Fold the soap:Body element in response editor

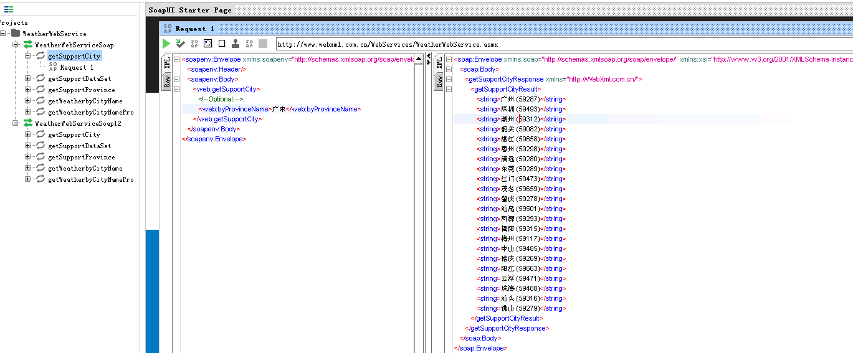pyautogui.click(x=449, y=70)
